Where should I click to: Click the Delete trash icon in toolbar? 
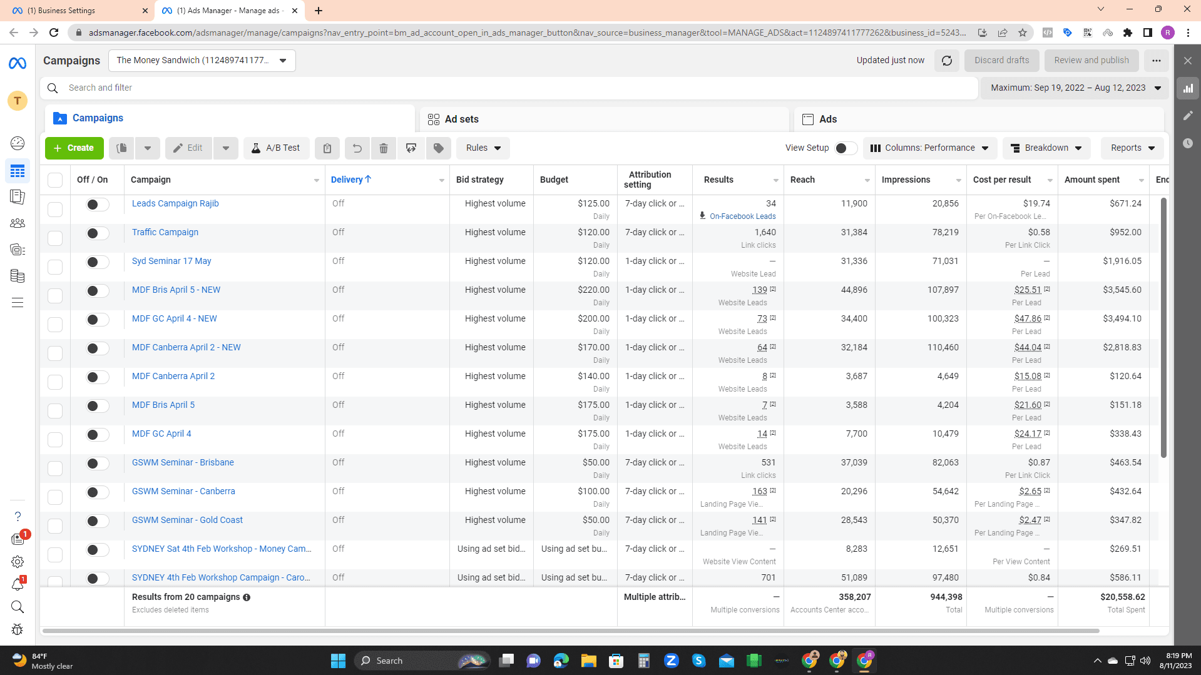[x=384, y=148]
